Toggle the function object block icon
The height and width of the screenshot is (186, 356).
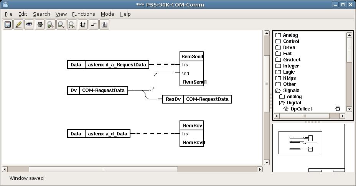pos(83,25)
